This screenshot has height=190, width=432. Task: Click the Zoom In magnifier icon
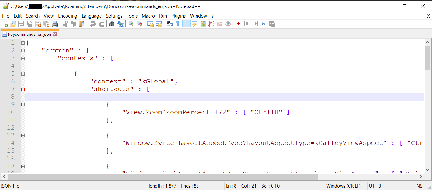(x=131, y=24)
